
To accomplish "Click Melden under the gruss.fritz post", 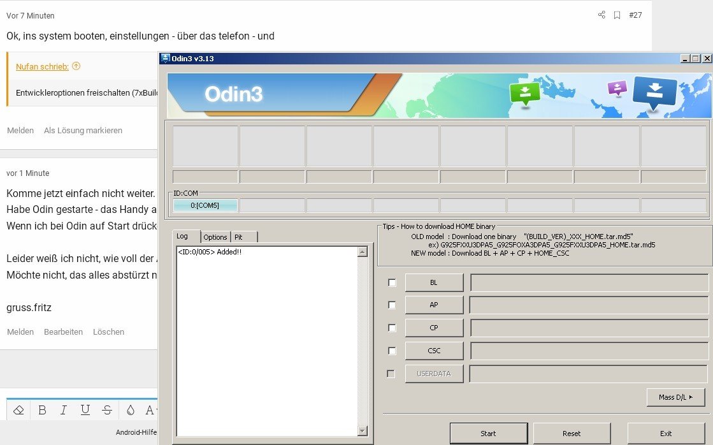I will pyautogui.click(x=20, y=332).
